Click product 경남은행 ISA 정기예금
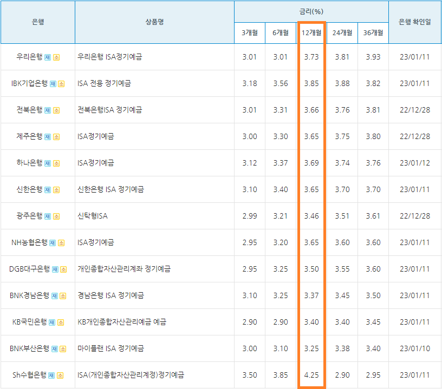Image resolution: width=442 pixels, height=389 pixels. click(x=110, y=295)
